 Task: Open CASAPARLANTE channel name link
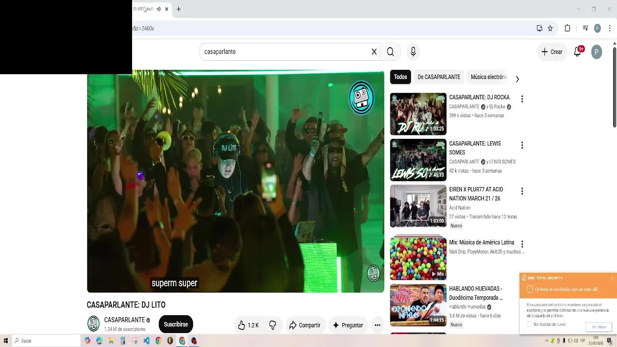(124, 320)
